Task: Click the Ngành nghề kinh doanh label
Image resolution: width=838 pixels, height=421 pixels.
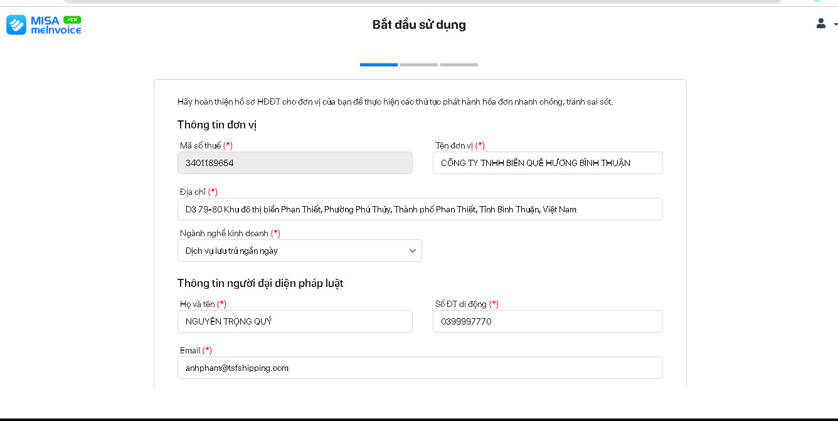Action: 230,233
